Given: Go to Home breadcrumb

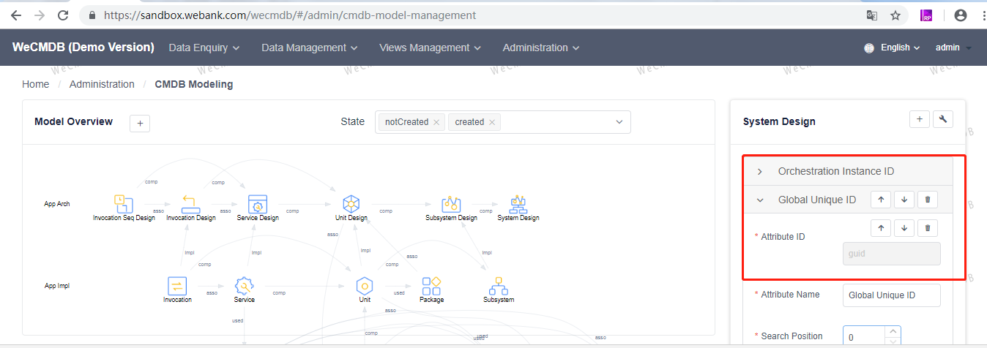Looking at the screenshot, I should [x=35, y=84].
